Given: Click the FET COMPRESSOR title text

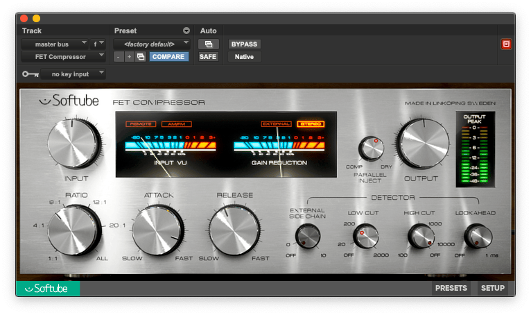Looking at the screenshot, I should coord(159,102).
